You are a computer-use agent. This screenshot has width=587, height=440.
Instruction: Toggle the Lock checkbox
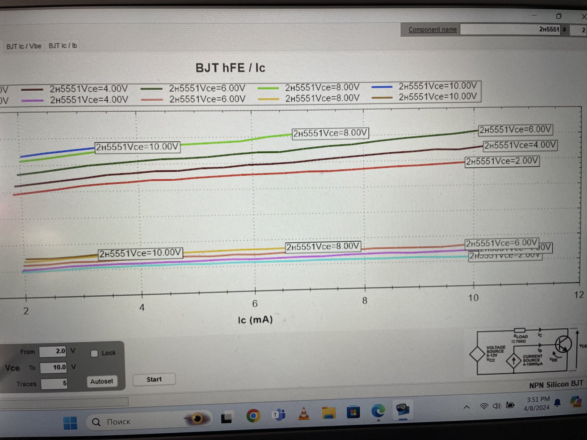click(94, 353)
